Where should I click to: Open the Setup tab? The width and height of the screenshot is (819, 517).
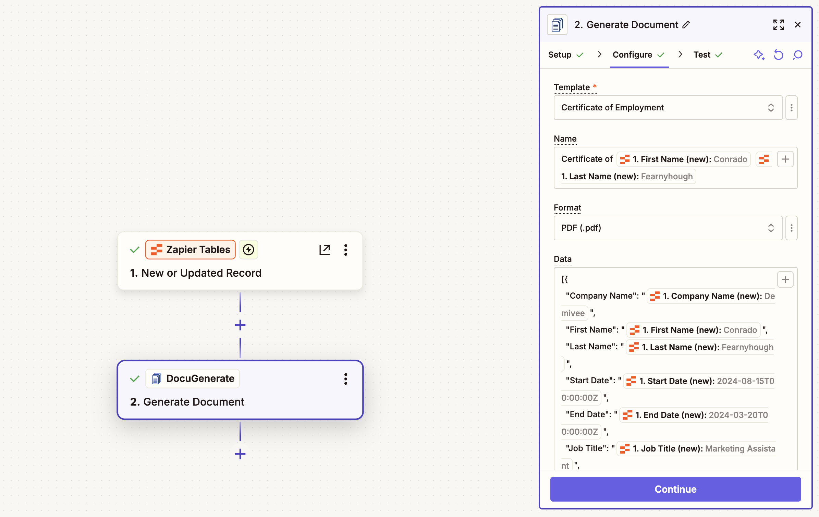[x=565, y=55]
